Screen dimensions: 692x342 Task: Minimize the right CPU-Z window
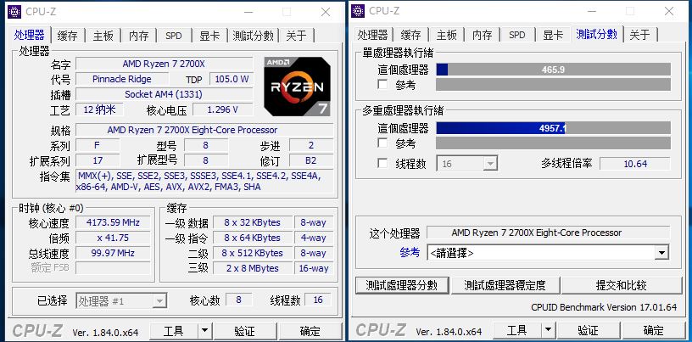coord(591,12)
